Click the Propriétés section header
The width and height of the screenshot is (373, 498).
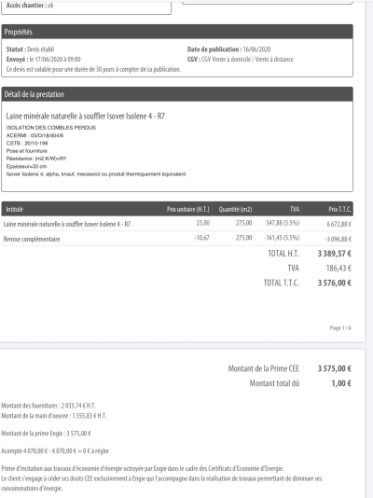[177, 32]
